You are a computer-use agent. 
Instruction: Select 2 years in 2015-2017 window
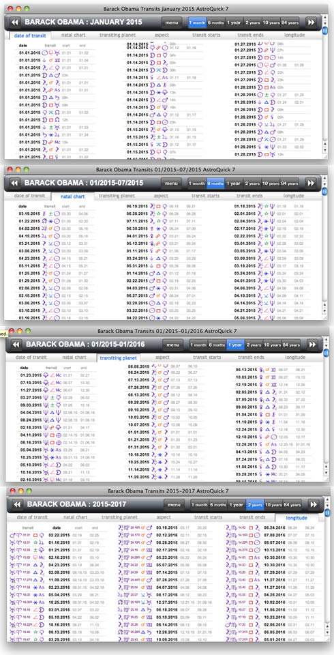[255, 505]
